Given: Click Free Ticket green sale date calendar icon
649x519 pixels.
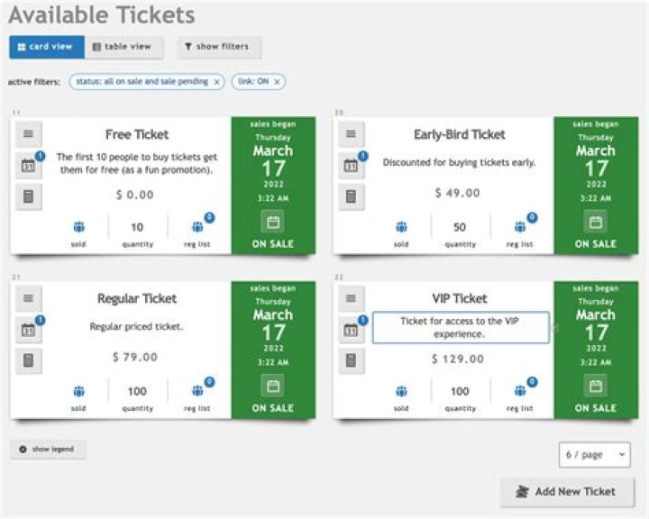Looking at the screenshot, I should point(273,223).
